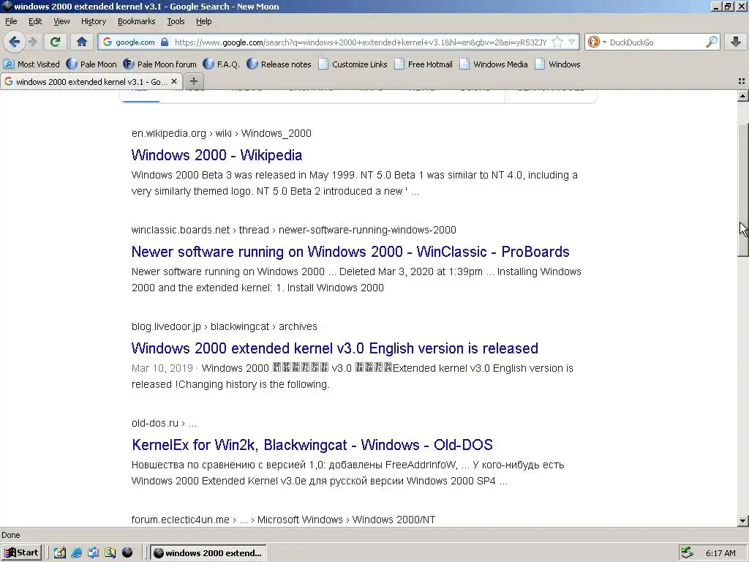Viewport: 749px width, 562px height.
Task: Launch New Moon from quick launch
Action: pyautogui.click(x=127, y=553)
